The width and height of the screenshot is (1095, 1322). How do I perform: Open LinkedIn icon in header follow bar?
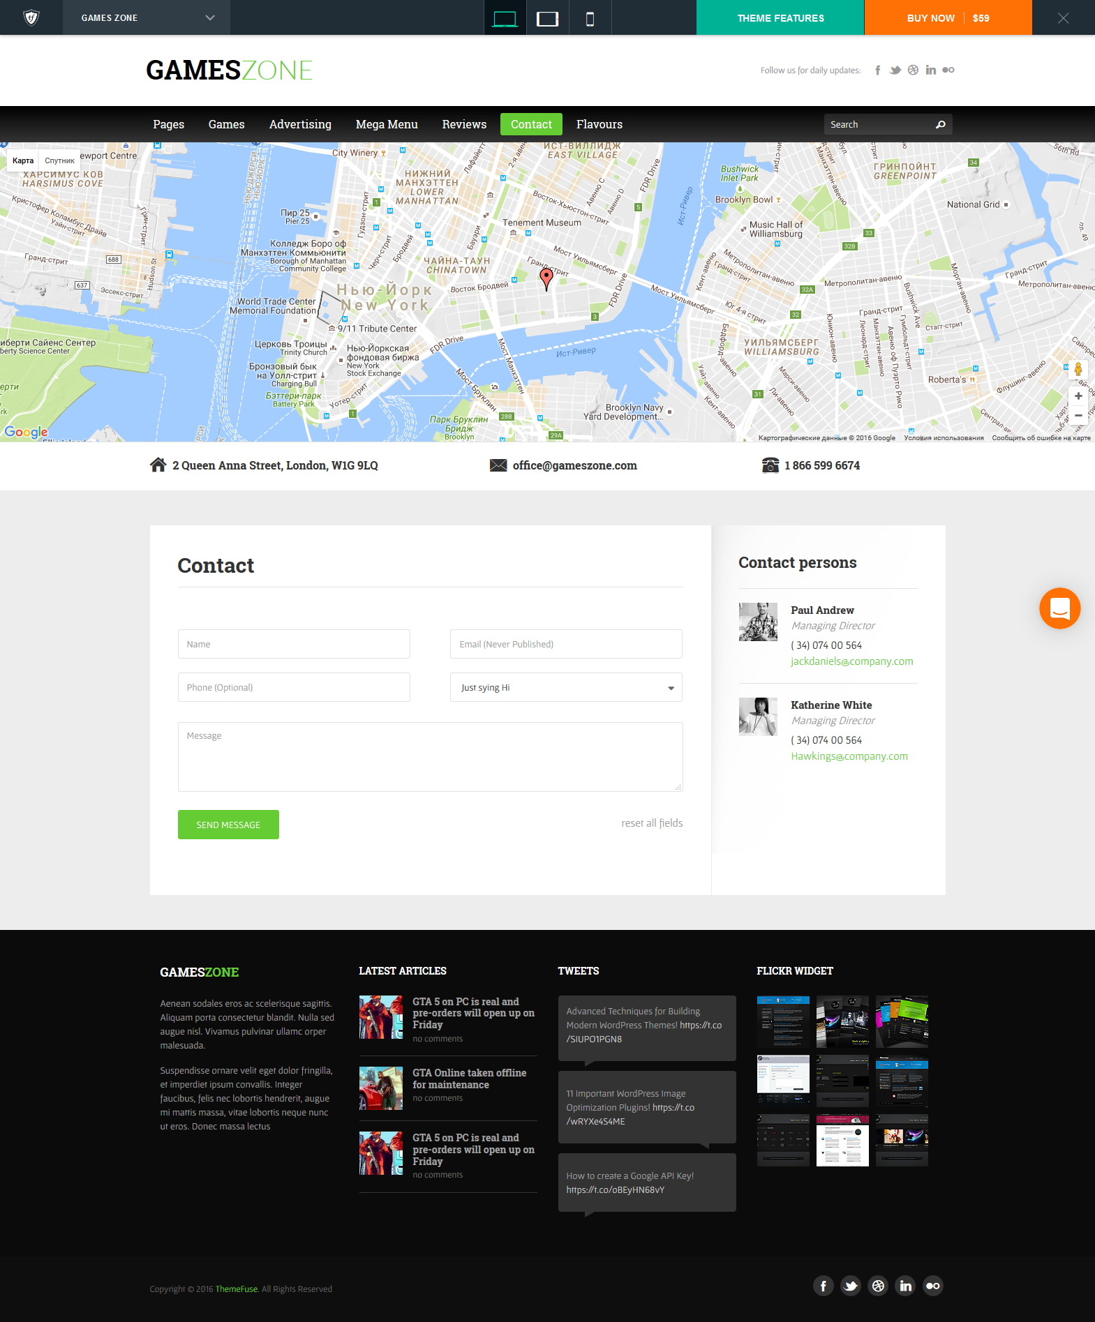click(x=931, y=70)
